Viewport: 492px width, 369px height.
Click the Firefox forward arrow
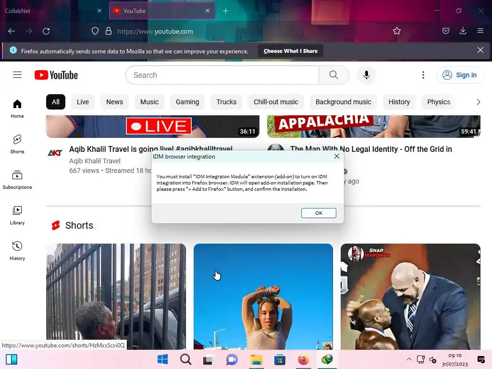pos(29,31)
